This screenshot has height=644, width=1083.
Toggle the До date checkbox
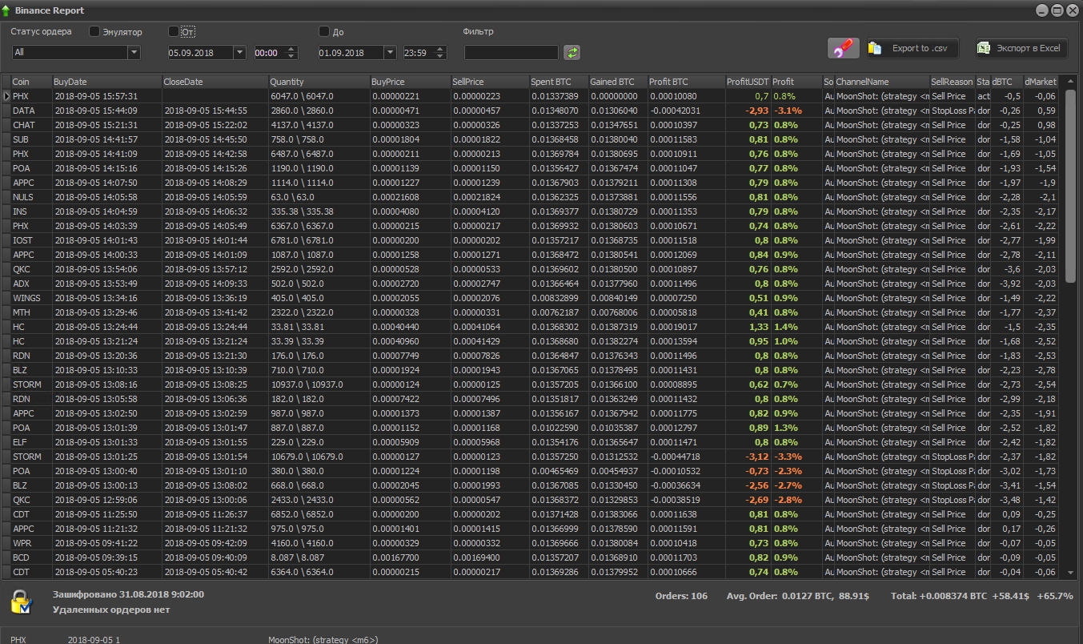point(324,32)
